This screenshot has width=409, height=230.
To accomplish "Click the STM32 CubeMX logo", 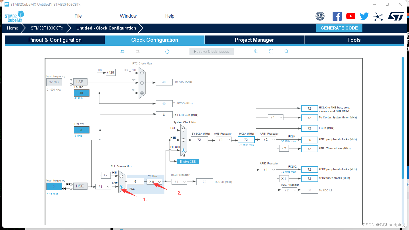I will (14, 16).
